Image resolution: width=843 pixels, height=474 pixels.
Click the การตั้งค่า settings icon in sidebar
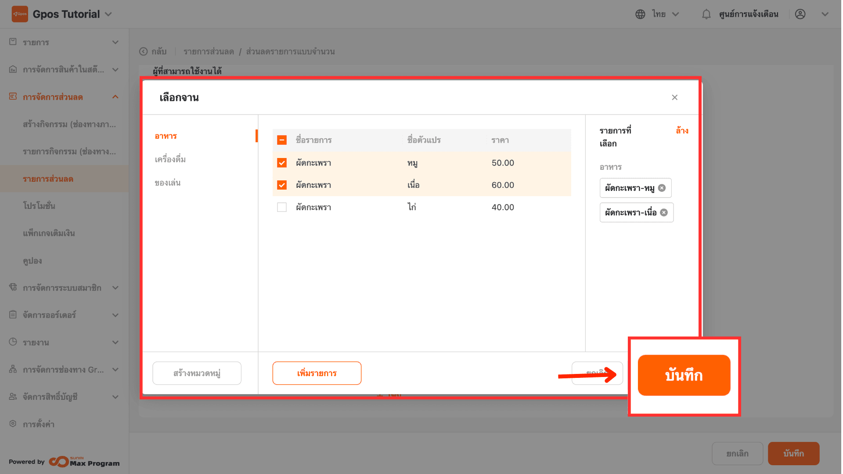click(x=13, y=424)
